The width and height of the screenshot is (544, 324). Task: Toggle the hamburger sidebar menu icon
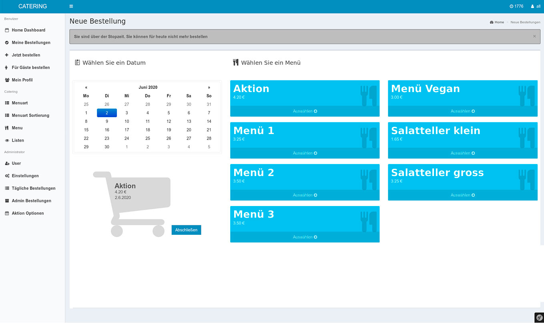point(71,6)
